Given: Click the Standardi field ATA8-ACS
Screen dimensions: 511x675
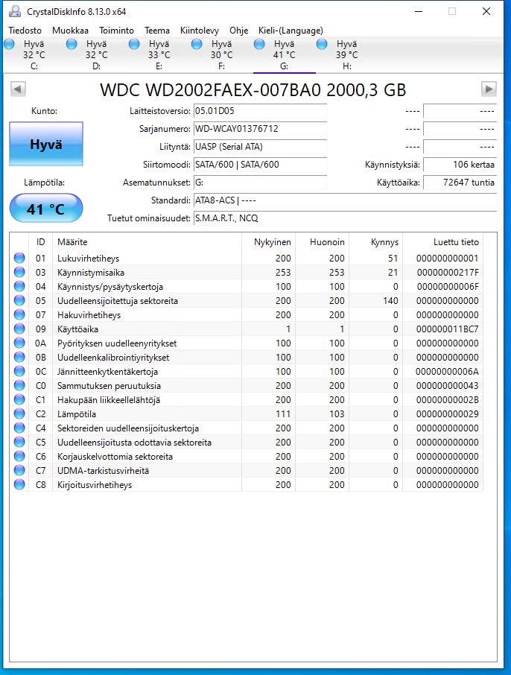Looking at the screenshot, I should [345, 200].
